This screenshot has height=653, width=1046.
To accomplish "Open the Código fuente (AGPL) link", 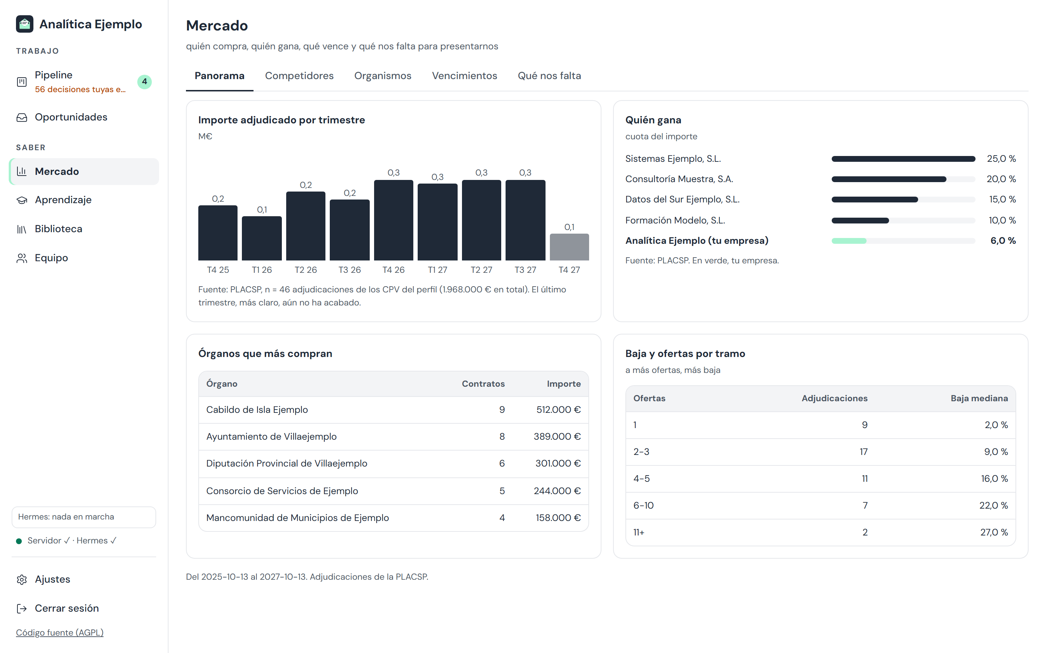I will coord(60,633).
